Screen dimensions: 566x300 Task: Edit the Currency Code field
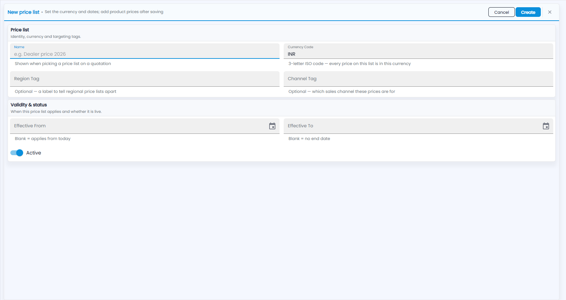point(418,51)
